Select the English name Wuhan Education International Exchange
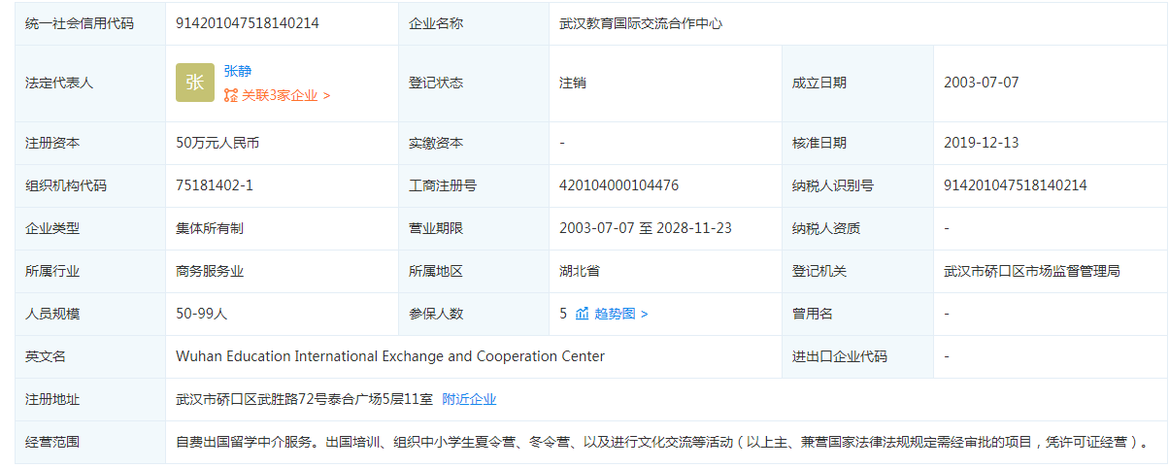 pos(390,356)
